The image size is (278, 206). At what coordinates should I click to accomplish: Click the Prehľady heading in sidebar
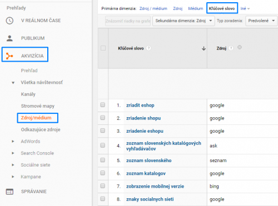pyautogui.click(x=16, y=8)
